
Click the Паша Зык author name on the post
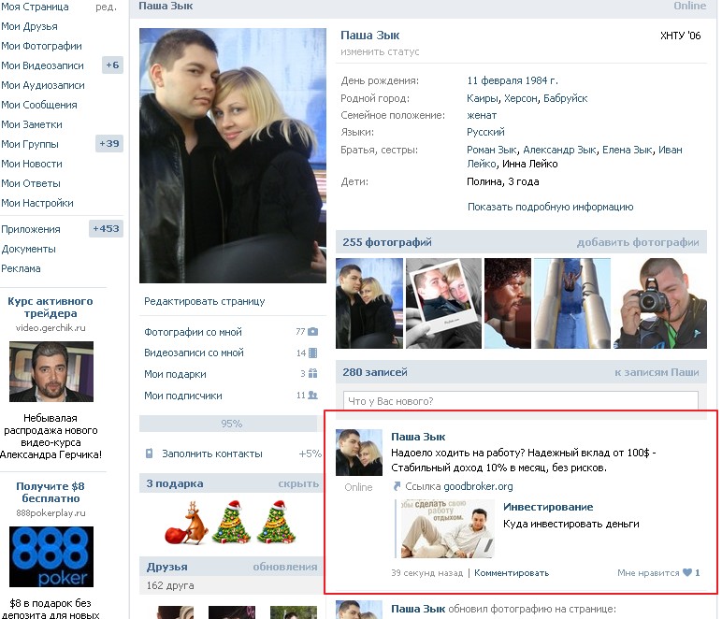pyautogui.click(x=418, y=437)
